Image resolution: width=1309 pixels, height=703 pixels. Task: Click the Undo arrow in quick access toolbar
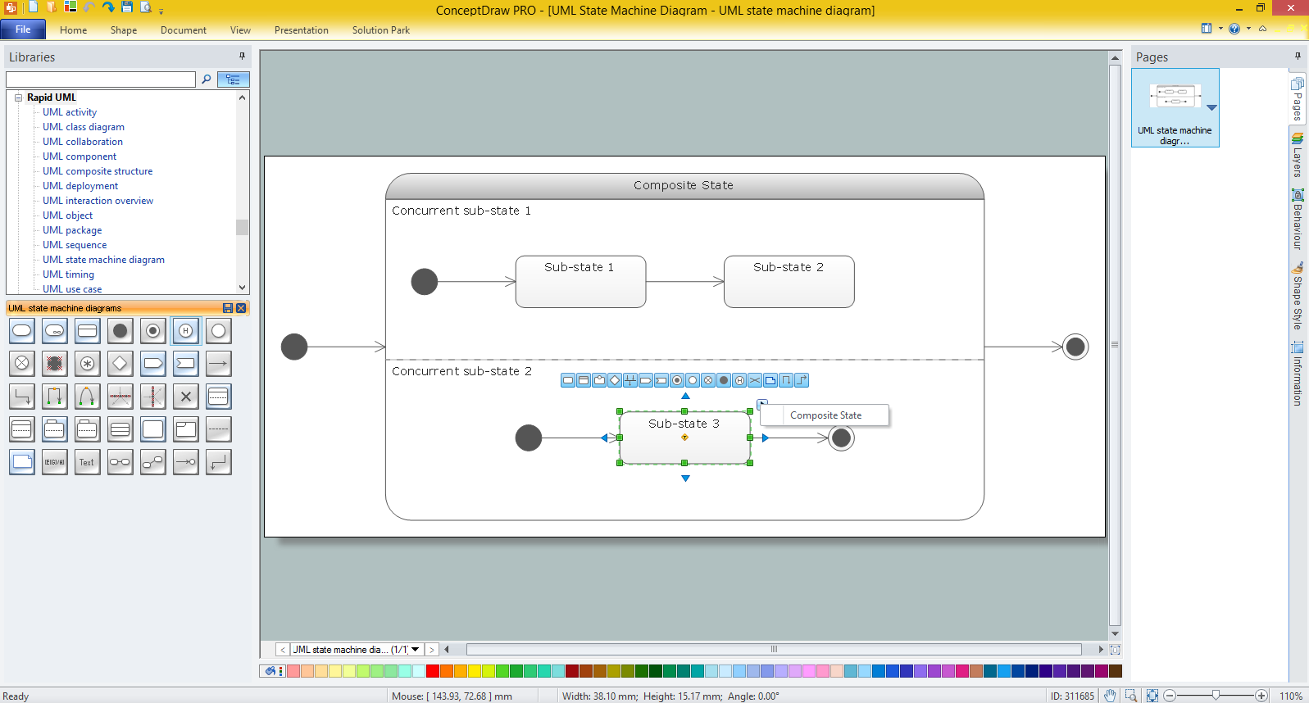[89, 7]
